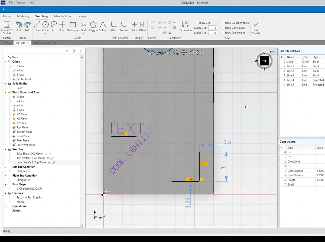Click the pan arrows icon in viewport
This screenshot has width=325, height=242.
(184, 53)
